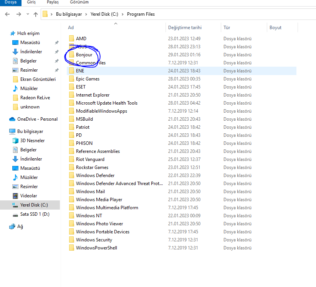Switch to the Görünüm ribbon tab
This screenshot has height=287, width=316.
click(79, 2)
